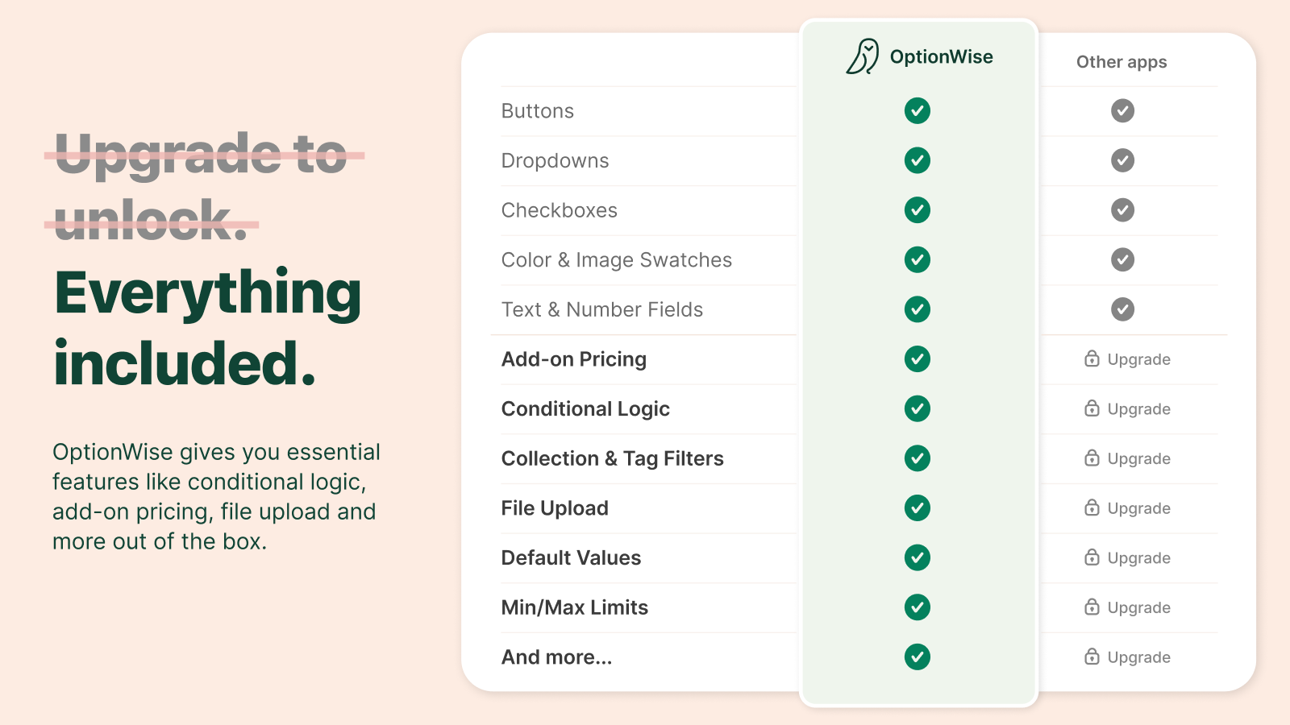Click the Color & Image Swatches label
This screenshot has height=725, width=1290.
coord(617,260)
